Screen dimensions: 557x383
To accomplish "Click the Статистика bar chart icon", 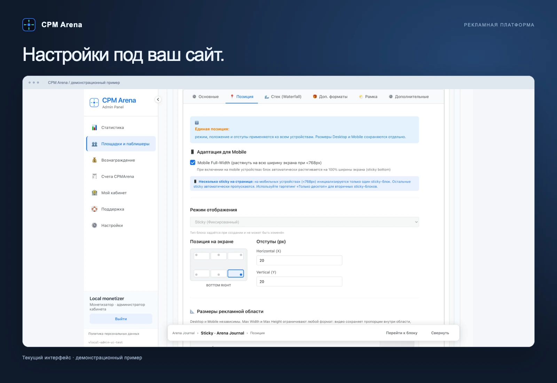I will [94, 127].
